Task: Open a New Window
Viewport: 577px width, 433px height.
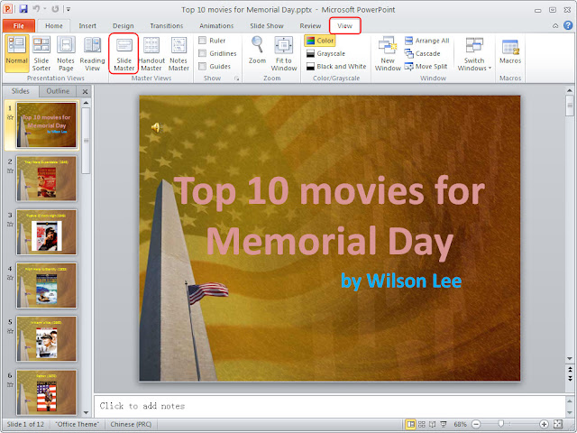Action: (x=388, y=53)
